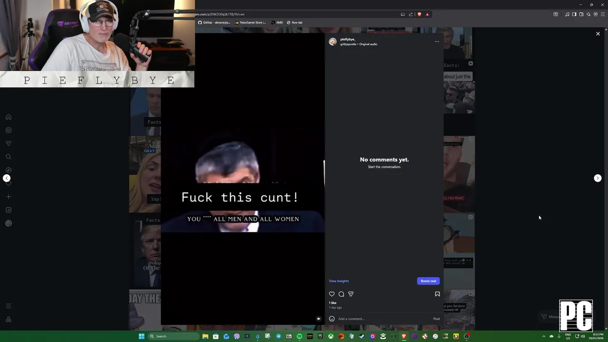Click the Brave Shields lion icon
Viewport: 608px width, 342px height.
(x=419, y=14)
